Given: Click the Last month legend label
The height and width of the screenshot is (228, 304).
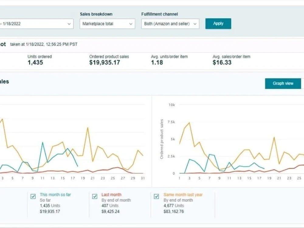Looking at the screenshot, I should [x=112, y=195].
